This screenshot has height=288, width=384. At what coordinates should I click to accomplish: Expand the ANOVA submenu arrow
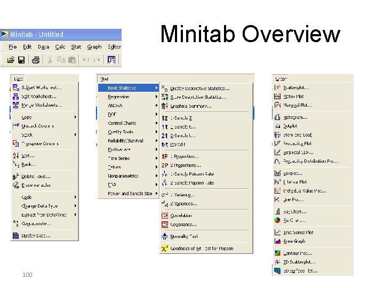[156, 106]
